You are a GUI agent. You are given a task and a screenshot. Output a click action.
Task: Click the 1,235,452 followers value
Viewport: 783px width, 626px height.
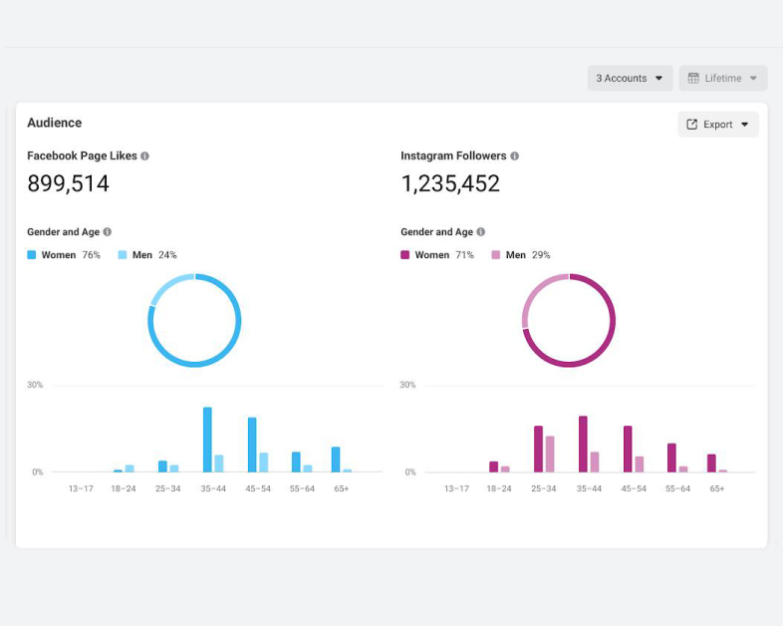coord(450,183)
